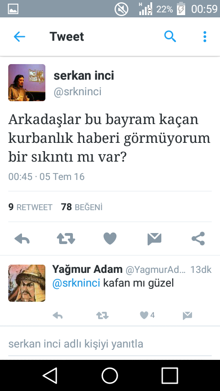This screenshot has height=391, width=220.
Task: Retweet Yağmur Adam's reply
Action: [102, 316]
